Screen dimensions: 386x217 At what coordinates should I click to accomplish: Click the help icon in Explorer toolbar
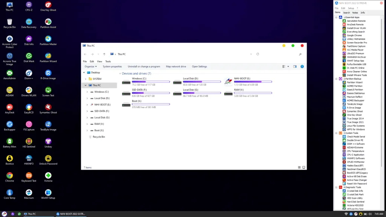tap(302, 67)
